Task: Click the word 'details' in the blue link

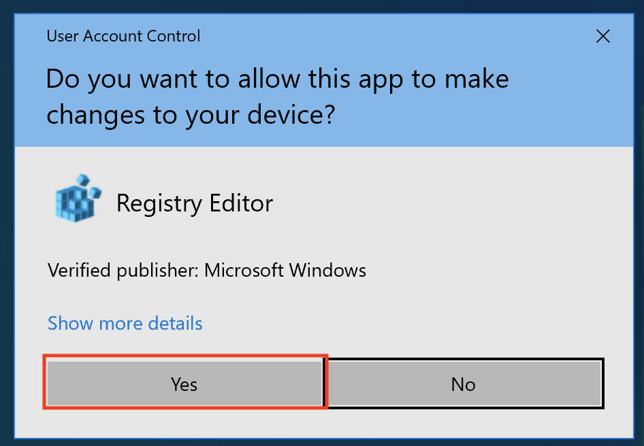Action: click(175, 324)
